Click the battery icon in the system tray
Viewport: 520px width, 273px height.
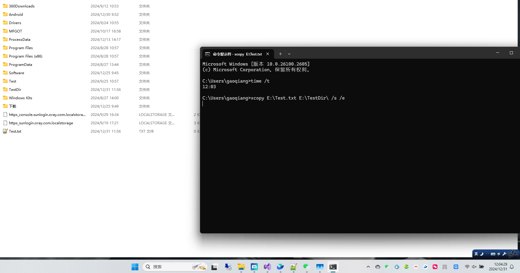[x=482, y=267]
